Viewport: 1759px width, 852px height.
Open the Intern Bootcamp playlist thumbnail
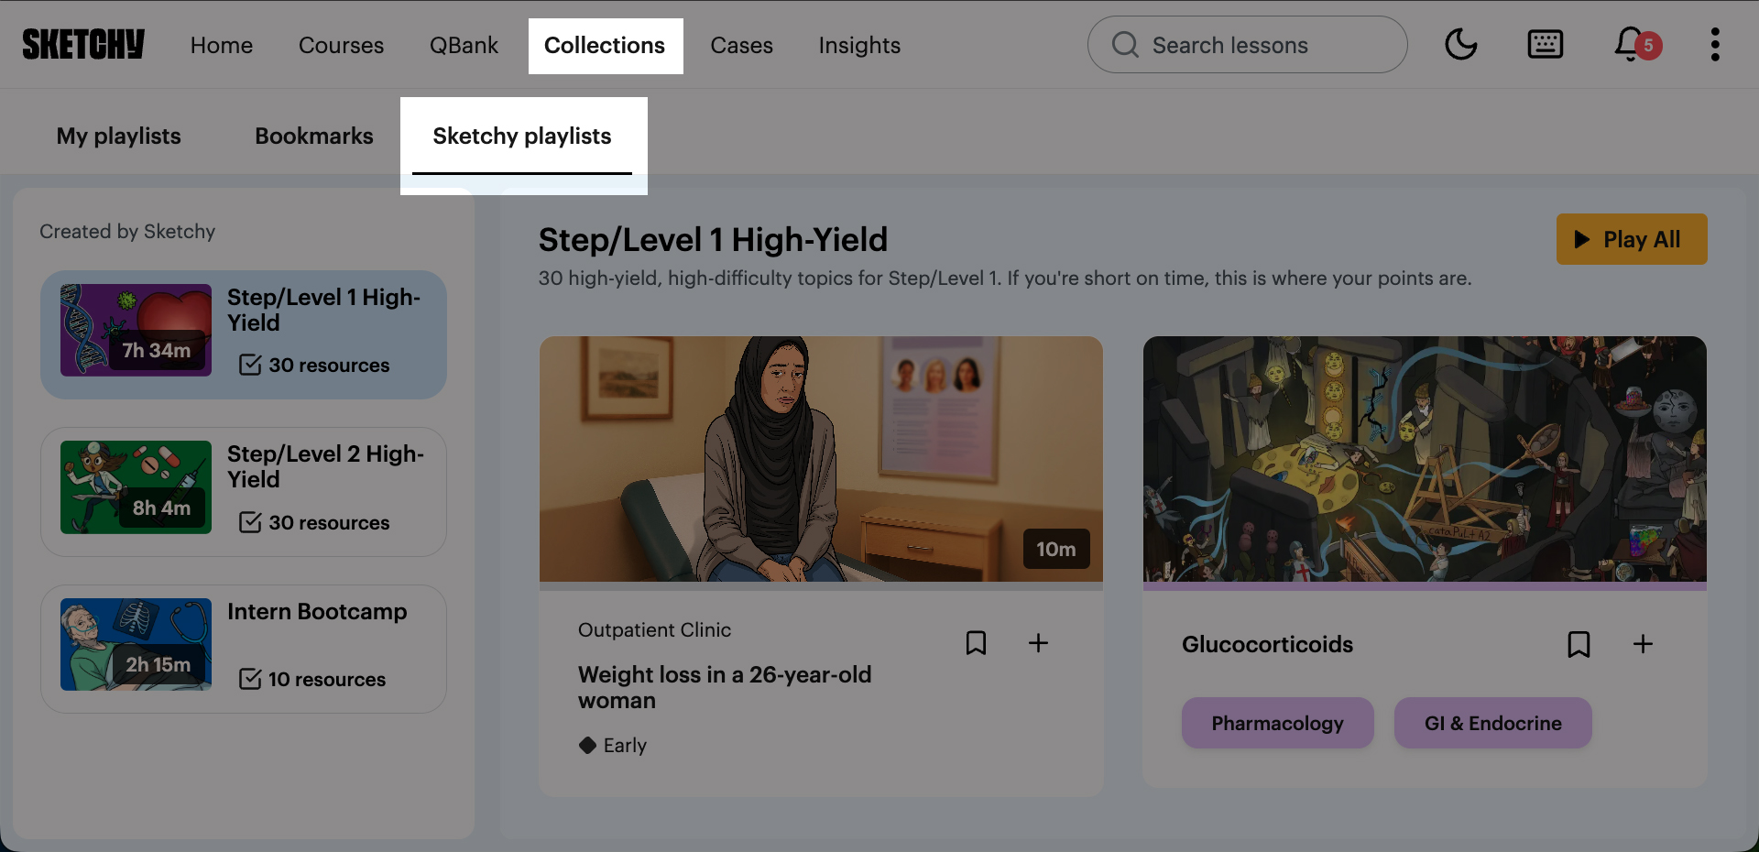[136, 645]
